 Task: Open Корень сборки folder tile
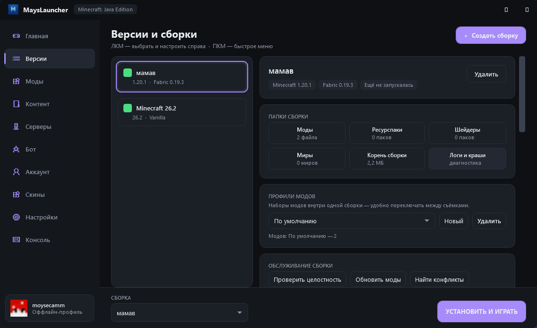pos(387,159)
